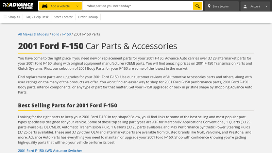Type in the part search field
Screen dimensions: 272x153
pos(138,6)
